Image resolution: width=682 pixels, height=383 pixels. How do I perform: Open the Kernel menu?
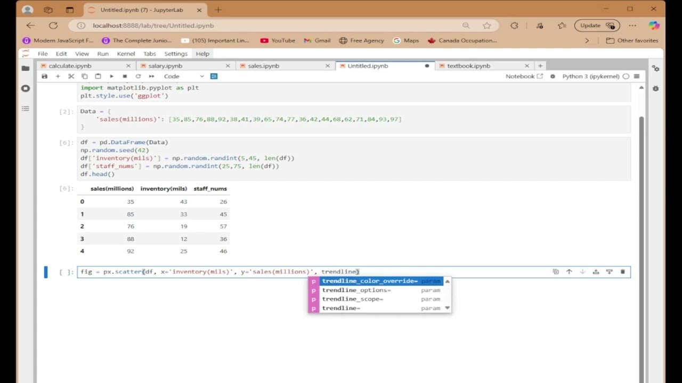tap(126, 54)
